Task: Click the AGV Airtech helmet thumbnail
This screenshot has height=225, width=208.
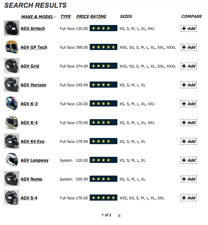Action: coord(12,28)
